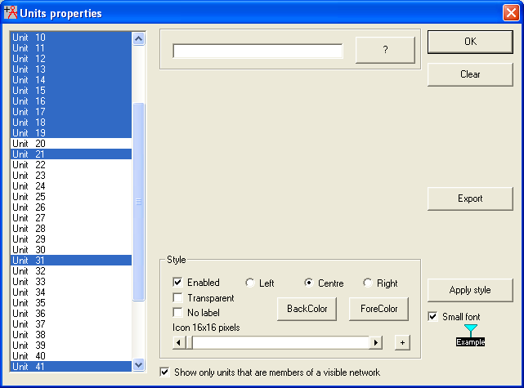The width and height of the screenshot is (524, 388).
Task: Open help with the ? button
Action: click(x=385, y=50)
